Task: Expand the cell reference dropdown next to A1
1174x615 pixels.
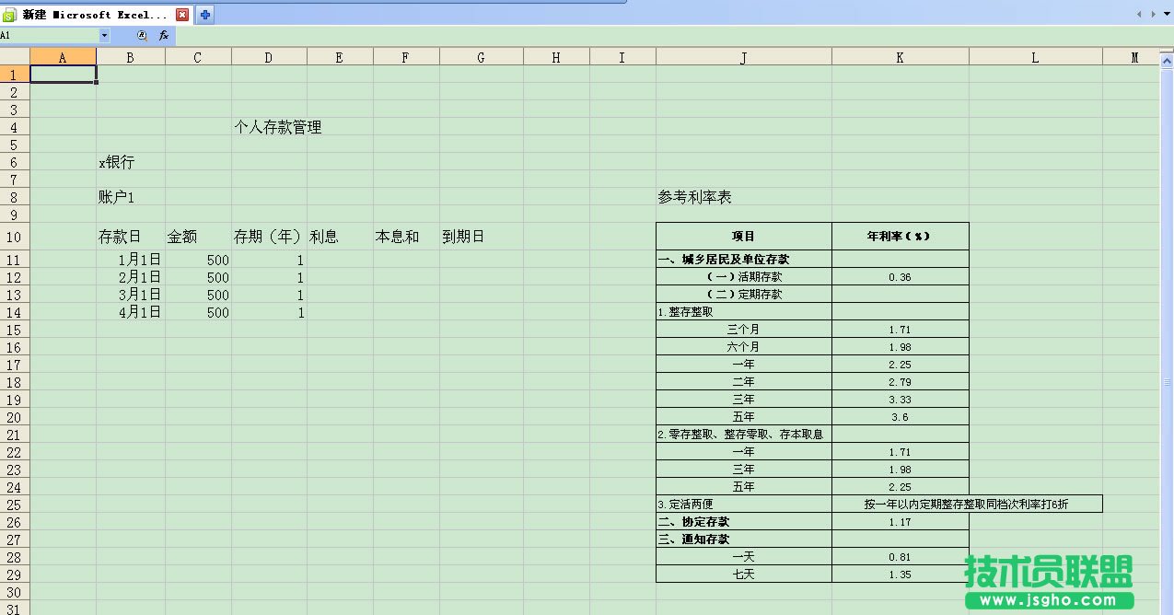Action: point(104,35)
